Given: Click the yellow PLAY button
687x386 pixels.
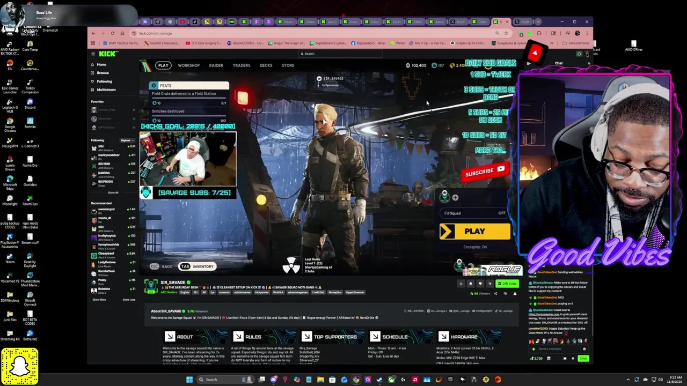Looking at the screenshot, I should [x=475, y=231].
